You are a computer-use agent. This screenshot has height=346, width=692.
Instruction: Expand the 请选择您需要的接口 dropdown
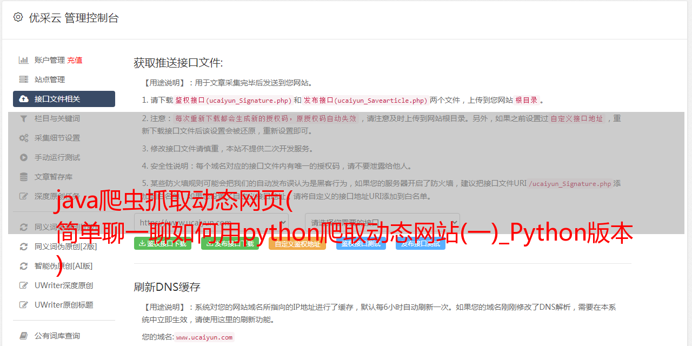click(x=382, y=222)
